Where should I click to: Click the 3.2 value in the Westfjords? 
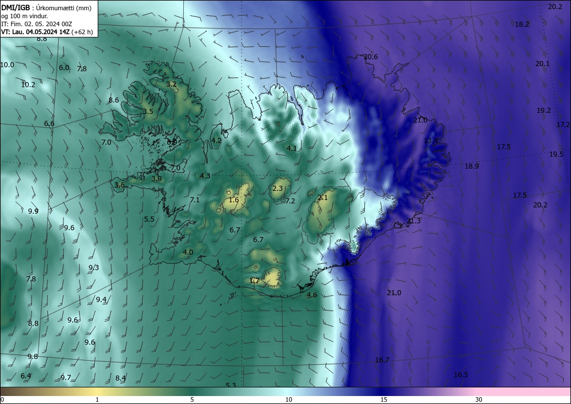171,84
